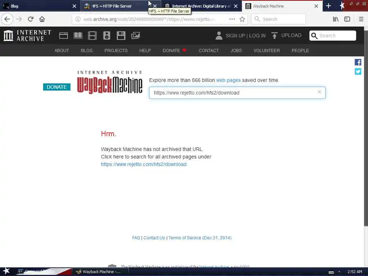This screenshot has height=276, width=368.
Task: Open a new browser tab
Action: click(x=328, y=6)
